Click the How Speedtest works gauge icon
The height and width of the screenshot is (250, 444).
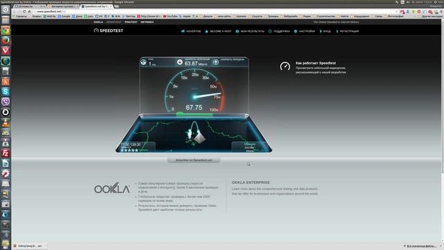tap(285, 67)
